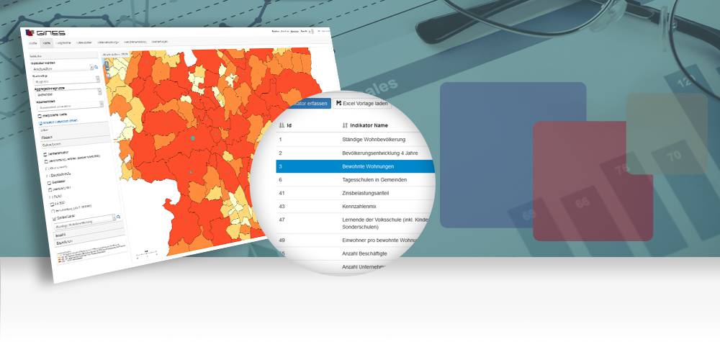
Task: Click the magnifier icon beside the lower sidebar dropdown
Action: pyautogui.click(x=118, y=217)
